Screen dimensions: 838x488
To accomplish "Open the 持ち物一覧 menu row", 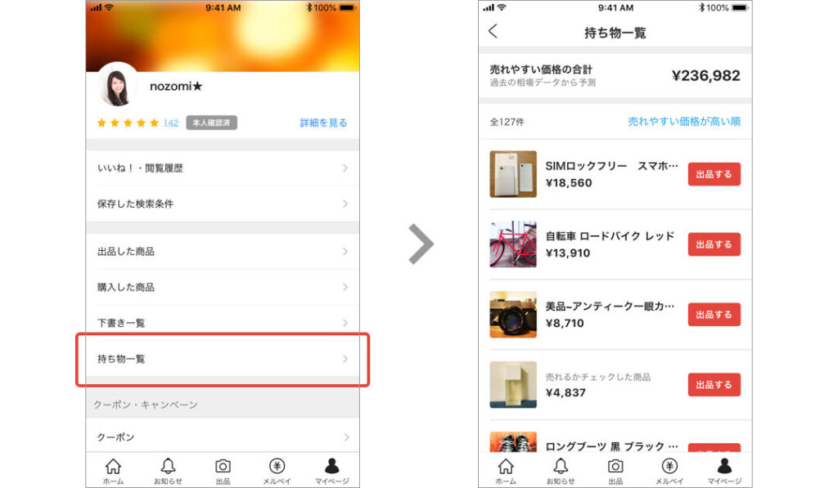I will pyautogui.click(x=223, y=359).
